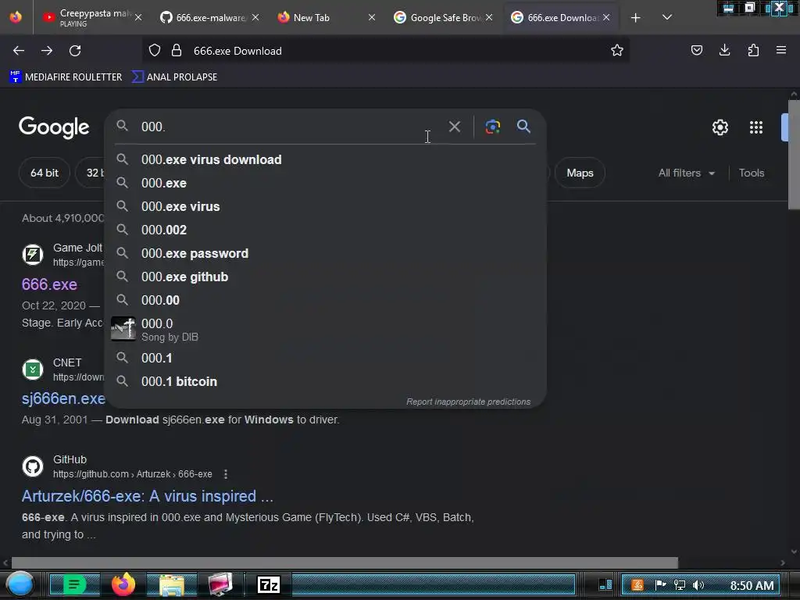This screenshot has height=600, width=800.
Task: Open the Firefox hamburger menu
Action: [781, 50]
